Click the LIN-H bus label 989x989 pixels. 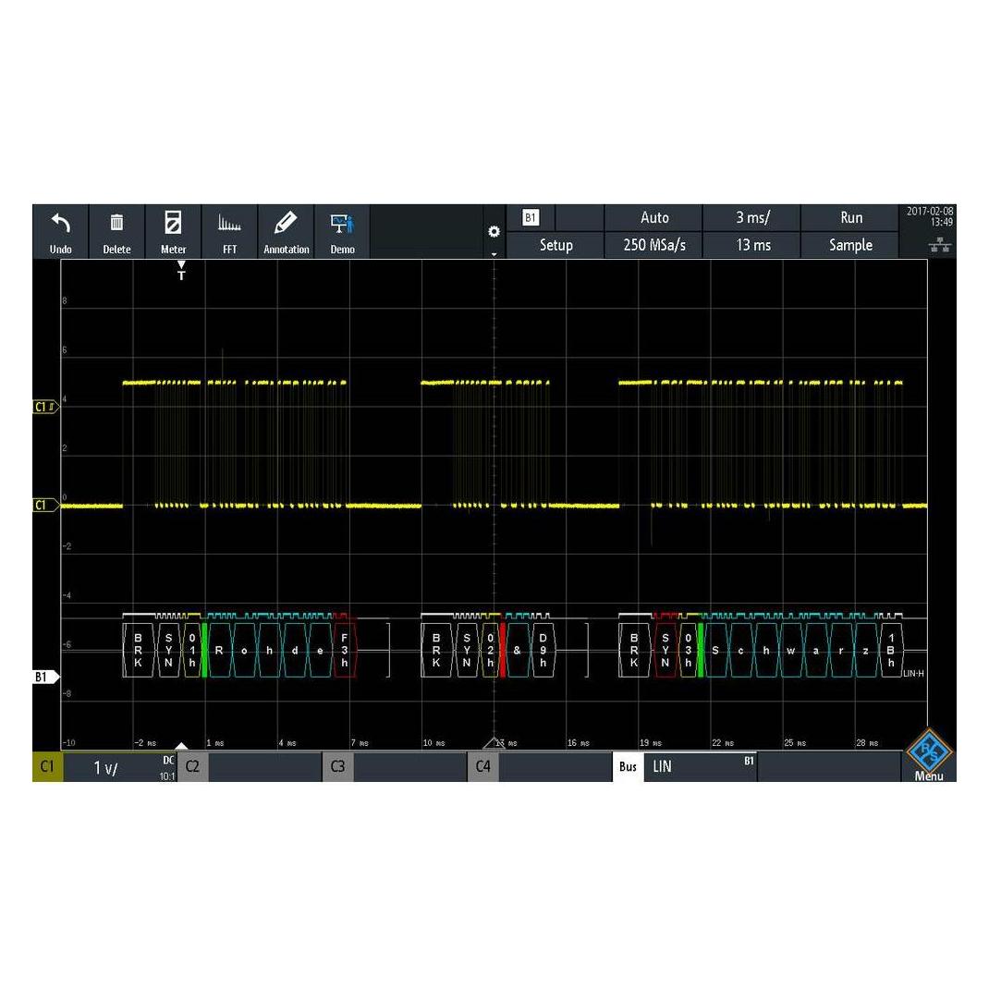tap(913, 674)
